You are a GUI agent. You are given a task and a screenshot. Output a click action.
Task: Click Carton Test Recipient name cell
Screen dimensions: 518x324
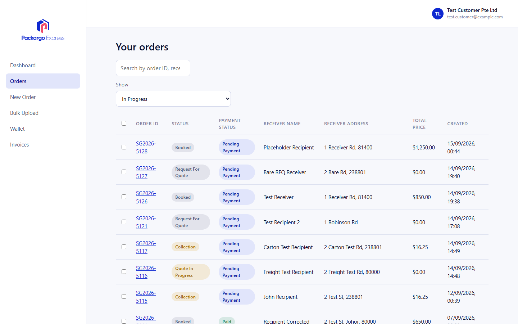pyautogui.click(x=288, y=247)
